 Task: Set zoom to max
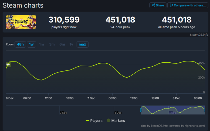click(x=82, y=44)
